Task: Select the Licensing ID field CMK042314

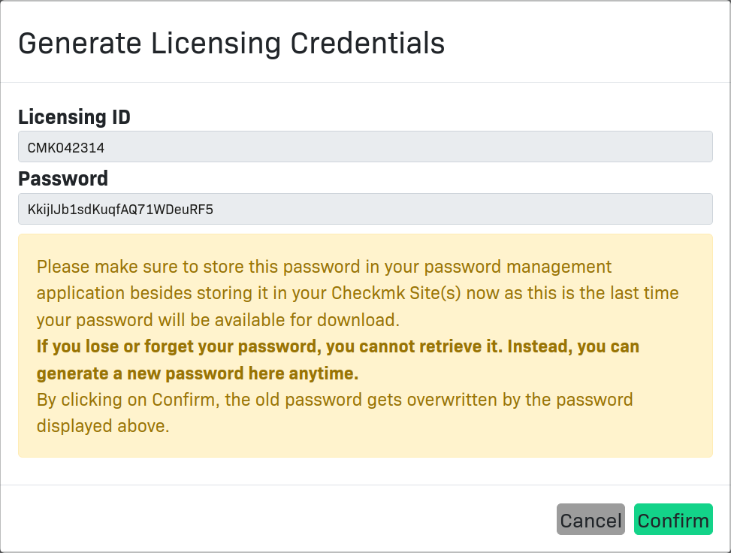Action: (365, 147)
